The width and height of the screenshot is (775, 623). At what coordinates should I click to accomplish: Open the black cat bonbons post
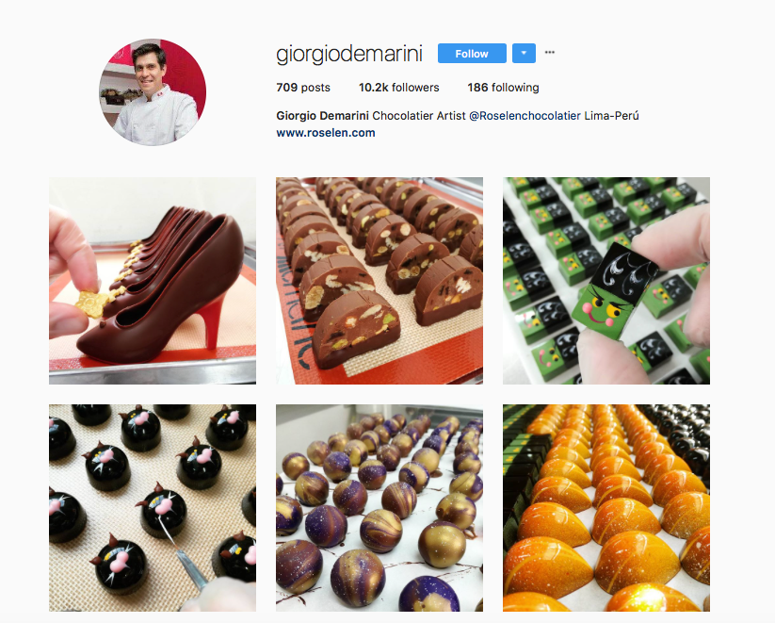coord(153,508)
